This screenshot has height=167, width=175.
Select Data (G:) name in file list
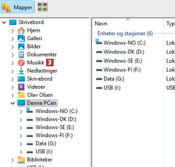pyautogui.click(x=114, y=79)
